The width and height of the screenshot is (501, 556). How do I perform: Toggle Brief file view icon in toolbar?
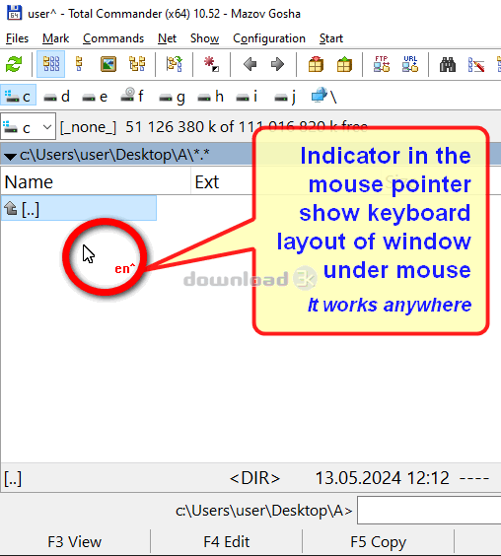pos(50,64)
